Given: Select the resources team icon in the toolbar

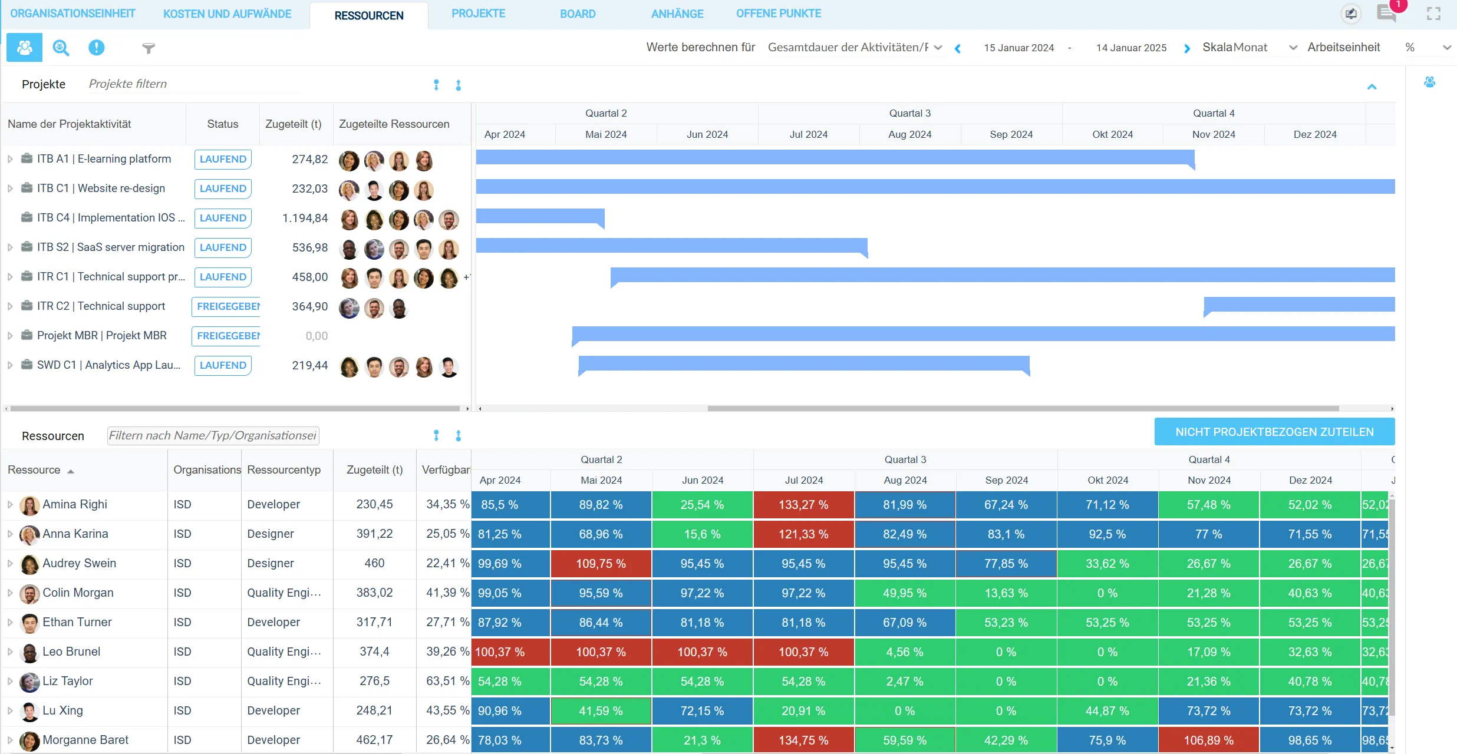Looking at the screenshot, I should (24, 47).
